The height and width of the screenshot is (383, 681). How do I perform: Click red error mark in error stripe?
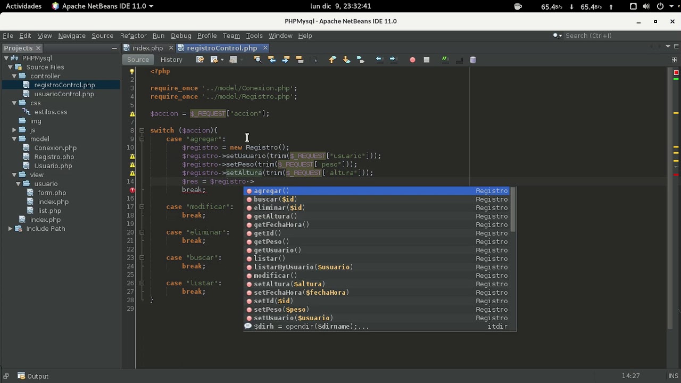tap(676, 174)
